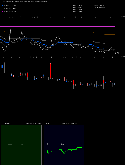
Task: Click the 'Pre C: 0.40' close value
Action: (x=78, y=11)
